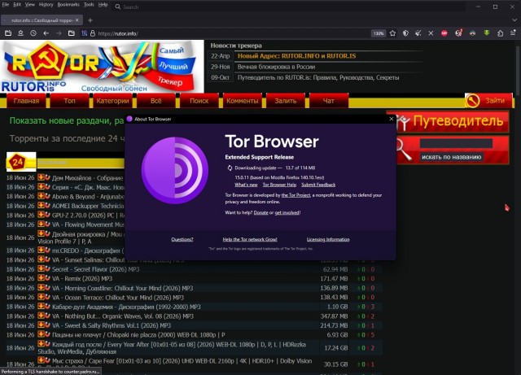The image size is (521, 375).
Task: Open Help the Tor network Grow! link
Action: point(250,239)
